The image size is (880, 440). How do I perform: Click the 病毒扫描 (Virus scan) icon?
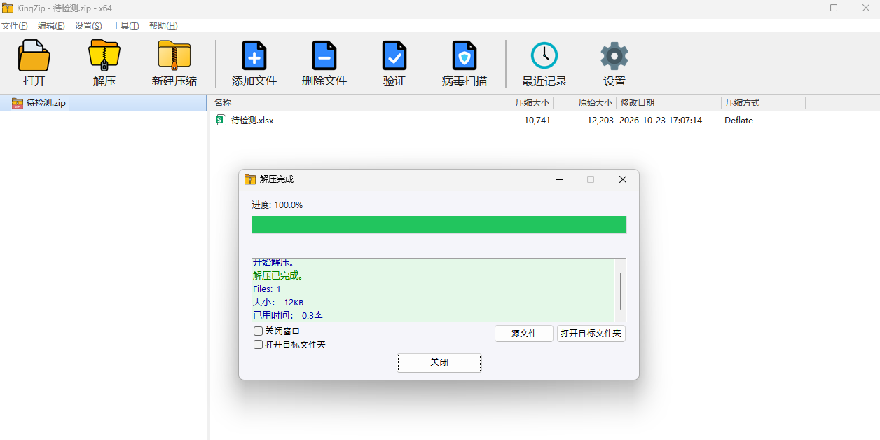tap(465, 56)
